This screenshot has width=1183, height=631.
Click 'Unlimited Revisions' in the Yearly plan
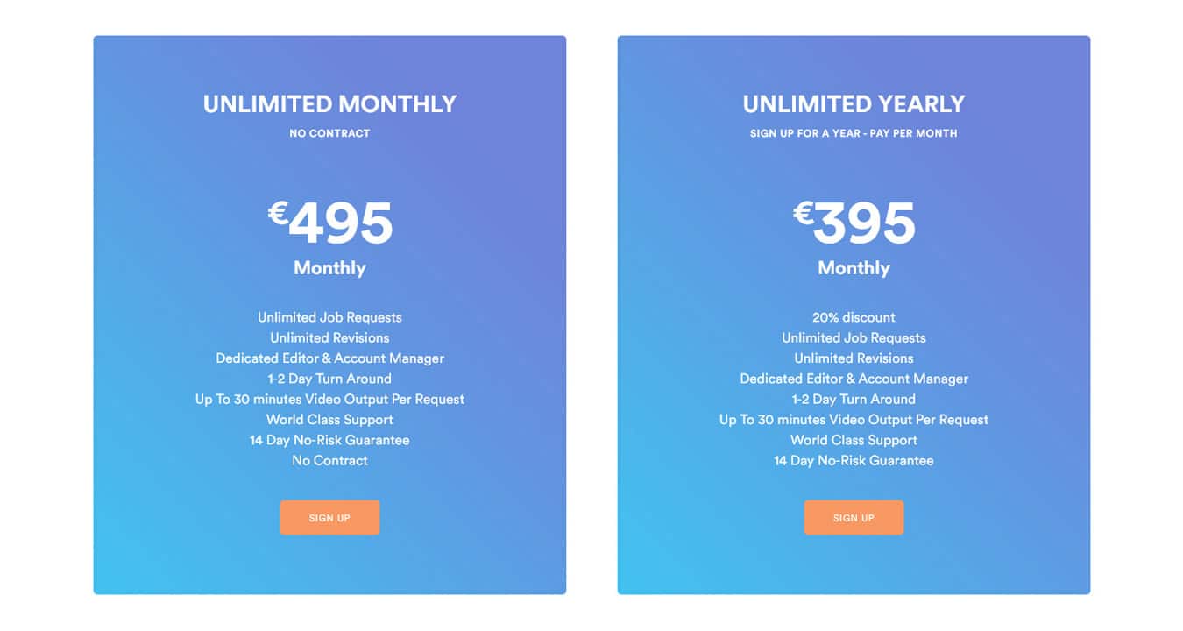click(x=854, y=358)
